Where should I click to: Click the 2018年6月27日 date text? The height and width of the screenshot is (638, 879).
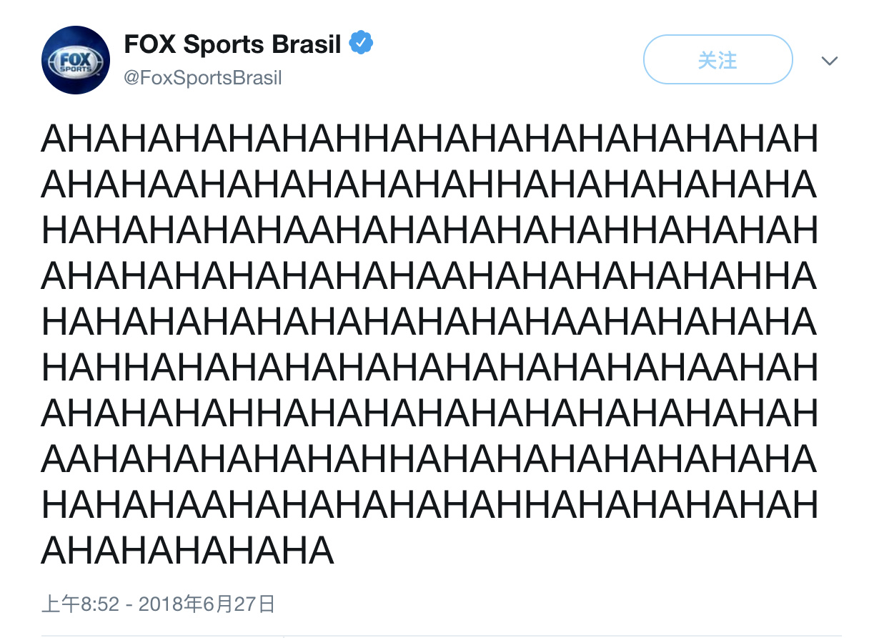[207, 604]
